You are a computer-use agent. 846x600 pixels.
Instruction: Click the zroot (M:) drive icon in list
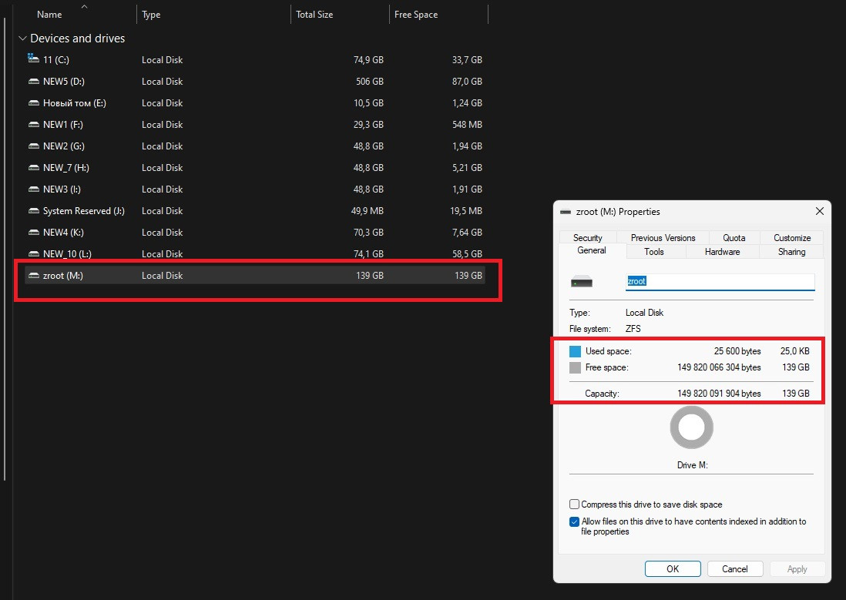click(33, 276)
